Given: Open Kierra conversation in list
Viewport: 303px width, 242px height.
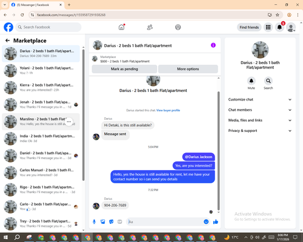Looking at the screenshot, I should point(41,88).
